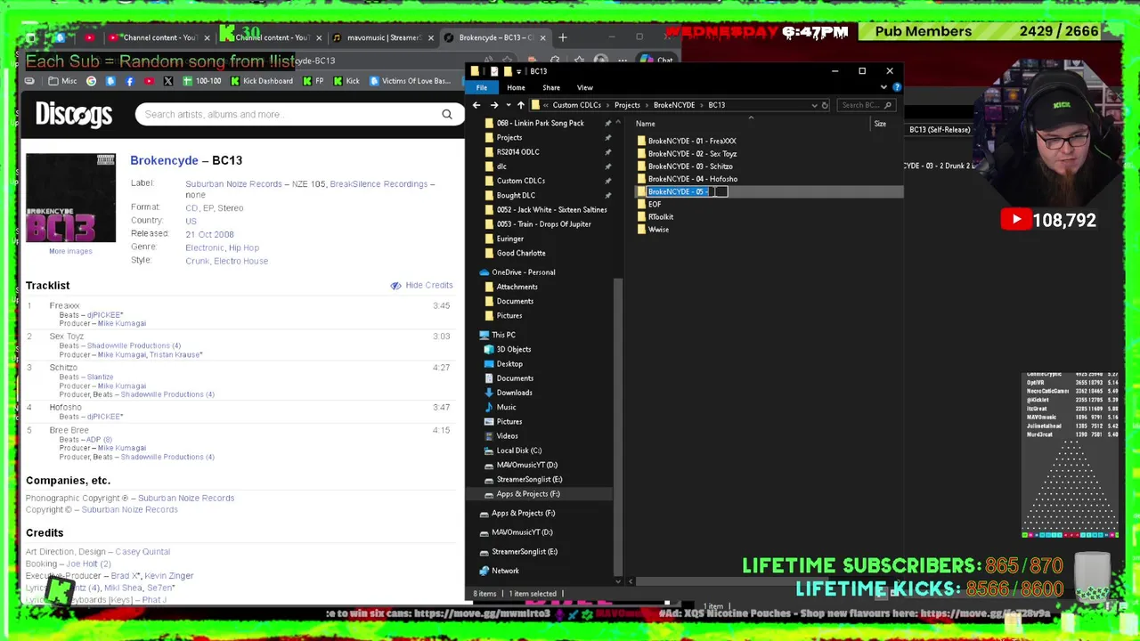Viewport: 1140px width, 641px height.
Task: Open a new browser tab
Action: tap(563, 37)
